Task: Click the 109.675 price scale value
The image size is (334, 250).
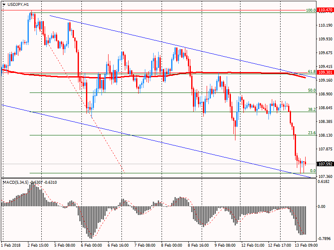Action: (x=325, y=53)
